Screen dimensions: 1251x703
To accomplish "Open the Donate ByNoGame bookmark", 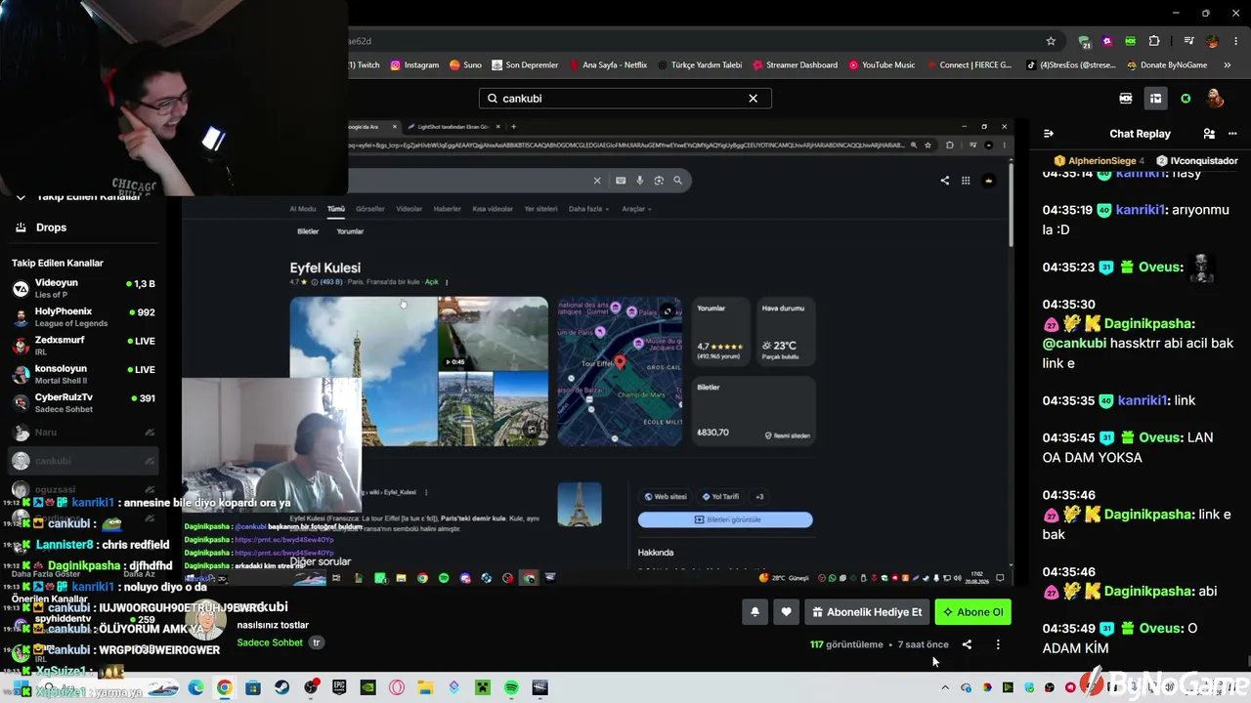I will [1167, 65].
